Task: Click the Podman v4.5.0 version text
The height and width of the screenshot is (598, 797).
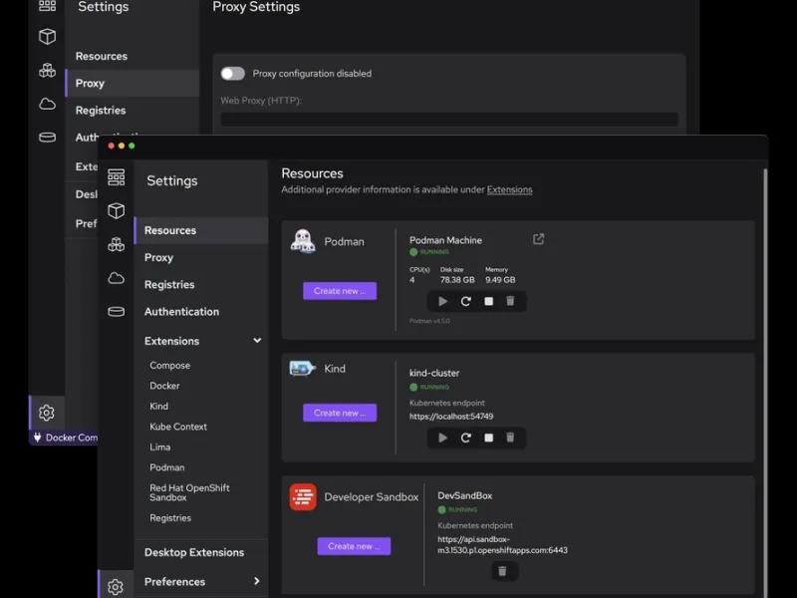Action: (429, 321)
